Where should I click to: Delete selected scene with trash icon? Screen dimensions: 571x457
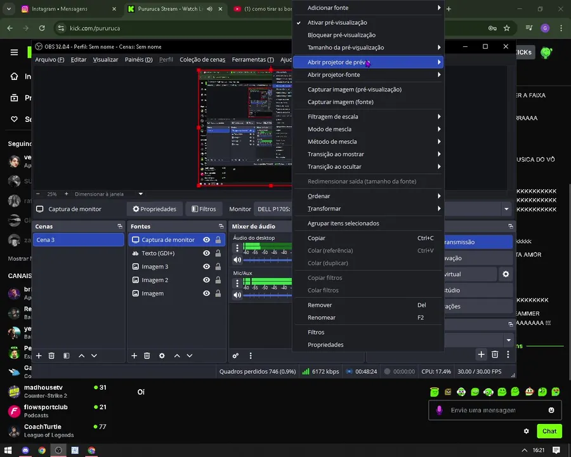[x=51, y=355]
